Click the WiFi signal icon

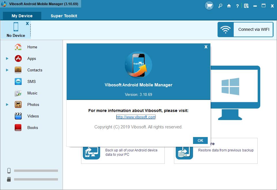pos(225,29)
